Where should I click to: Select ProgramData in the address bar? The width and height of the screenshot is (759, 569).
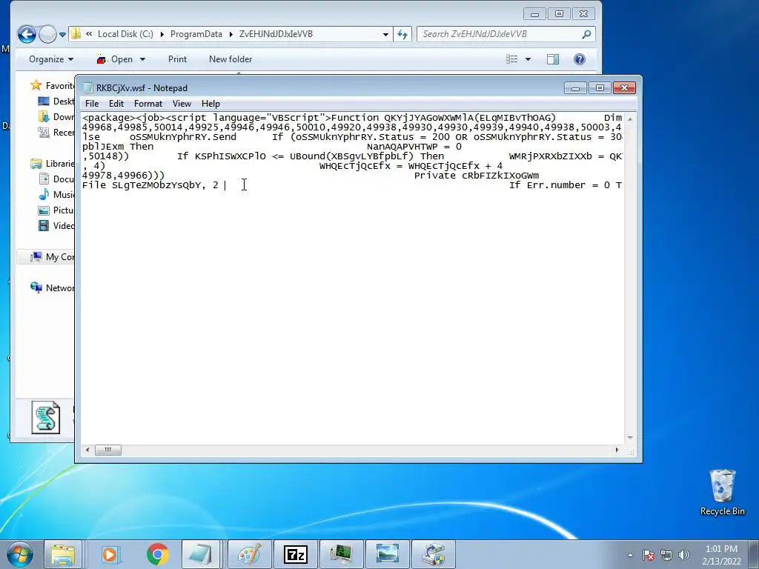pyautogui.click(x=196, y=34)
